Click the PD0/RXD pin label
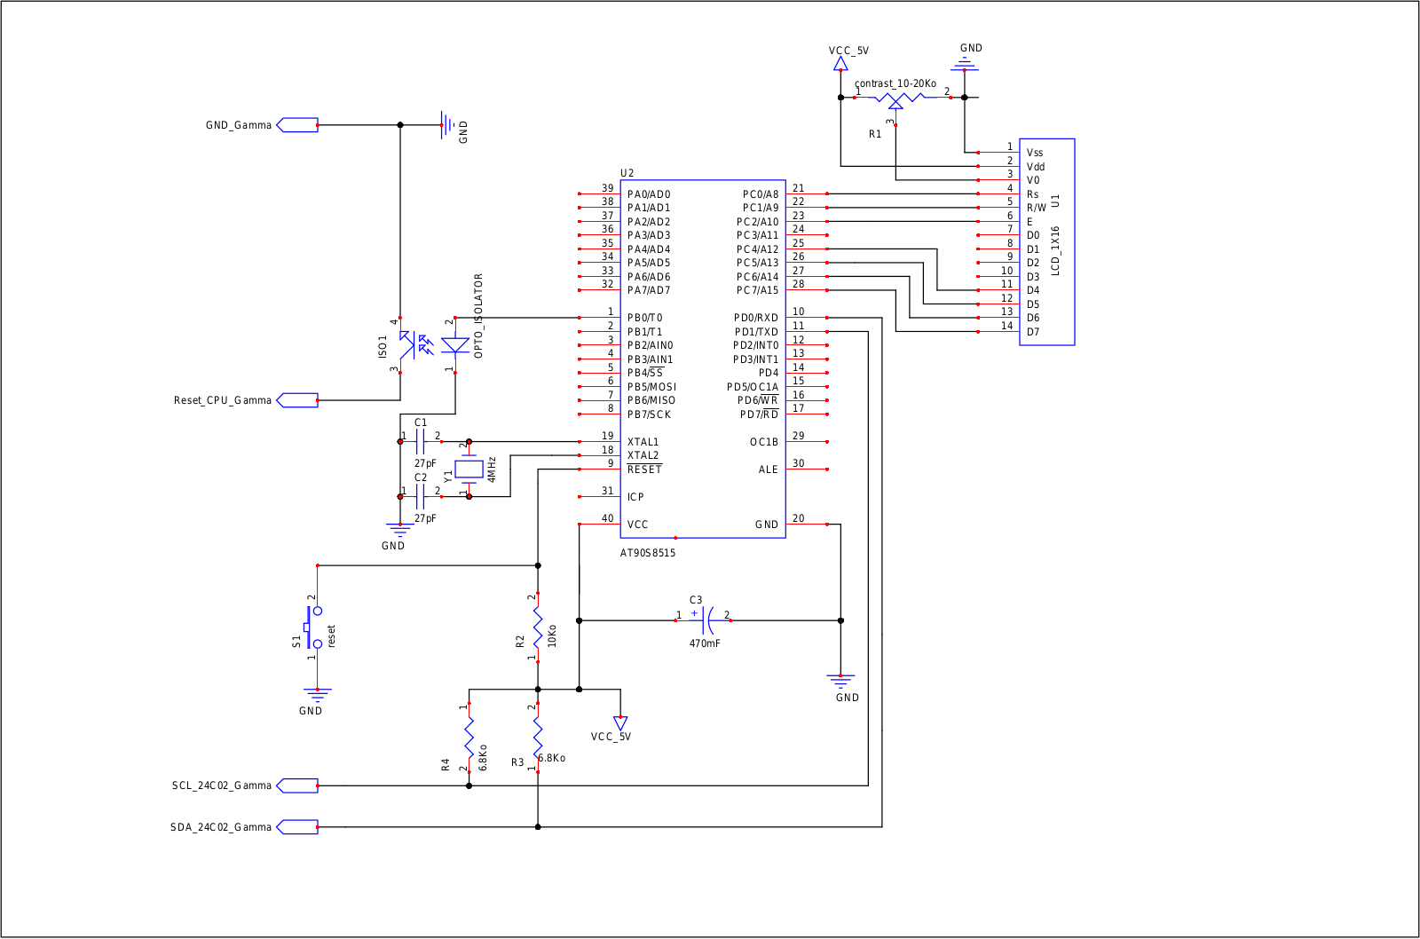 click(x=756, y=318)
